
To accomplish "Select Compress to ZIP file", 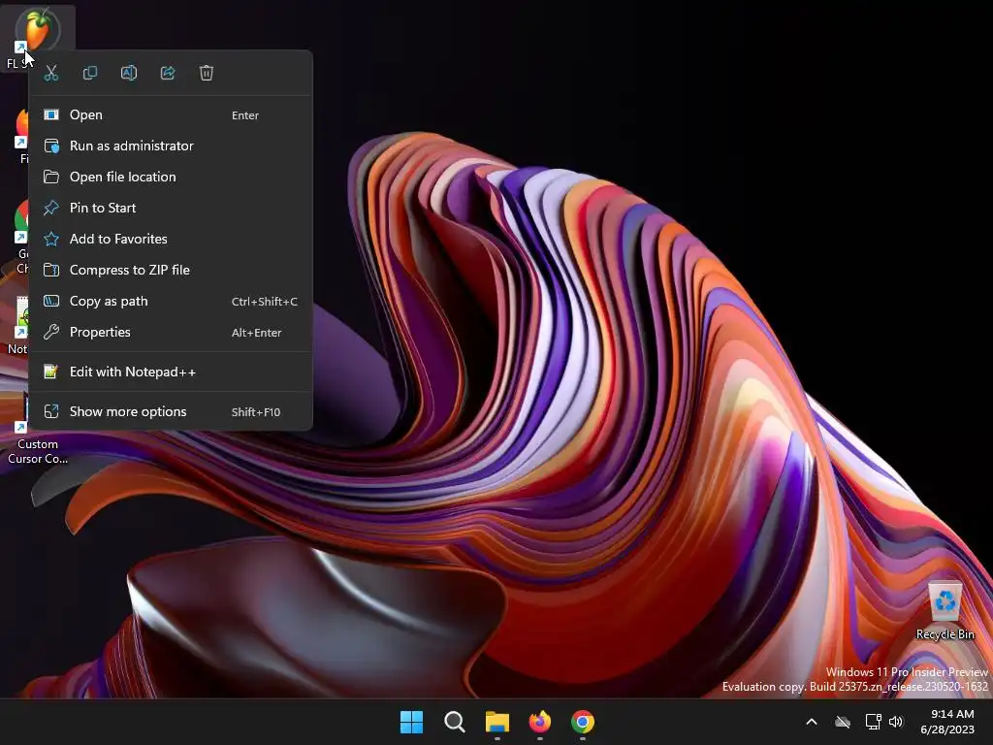I will pyautogui.click(x=171, y=270).
